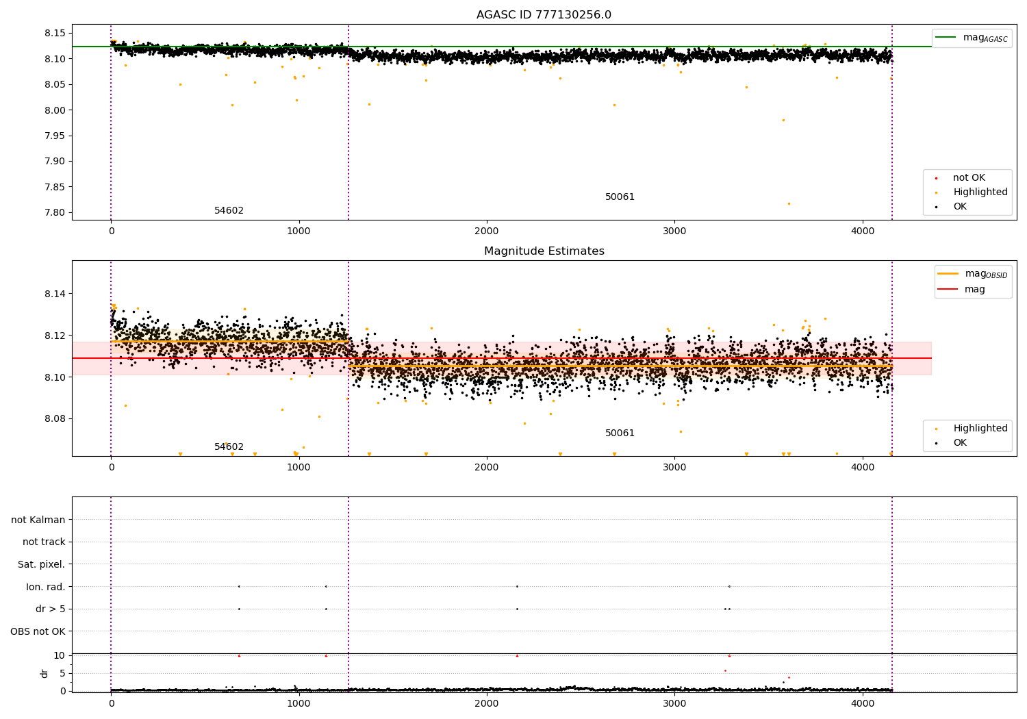Click x-tick 4000 under the bottom plot
The height and width of the screenshot is (719, 1027).
[x=863, y=703]
